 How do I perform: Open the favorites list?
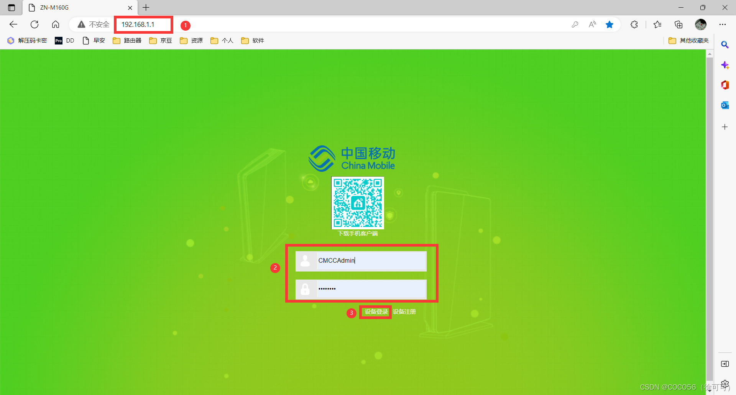[657, 25]
